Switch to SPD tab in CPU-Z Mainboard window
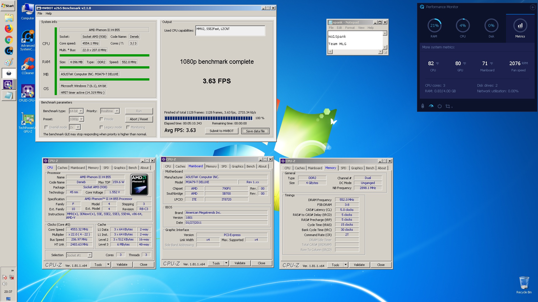Image resolution: width=538 pixels, height=302 pixels. point(224,166)
